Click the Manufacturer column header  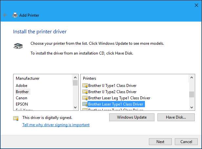pos(28,78)
